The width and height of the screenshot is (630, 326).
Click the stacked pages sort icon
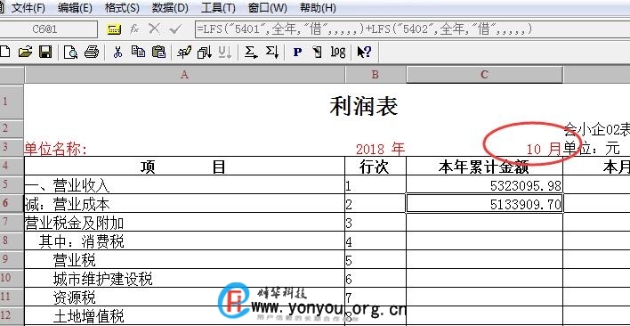click(x=205, y=52)
